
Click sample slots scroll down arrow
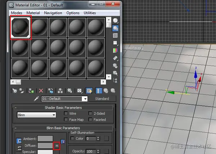pyautogui.click(x=109, y=77)
